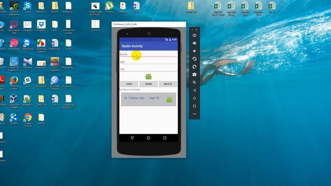This screenshot has width=331, height=186.
Task: Open Oracle VM VirtualBox desktop shortcut
Action: 14,101
